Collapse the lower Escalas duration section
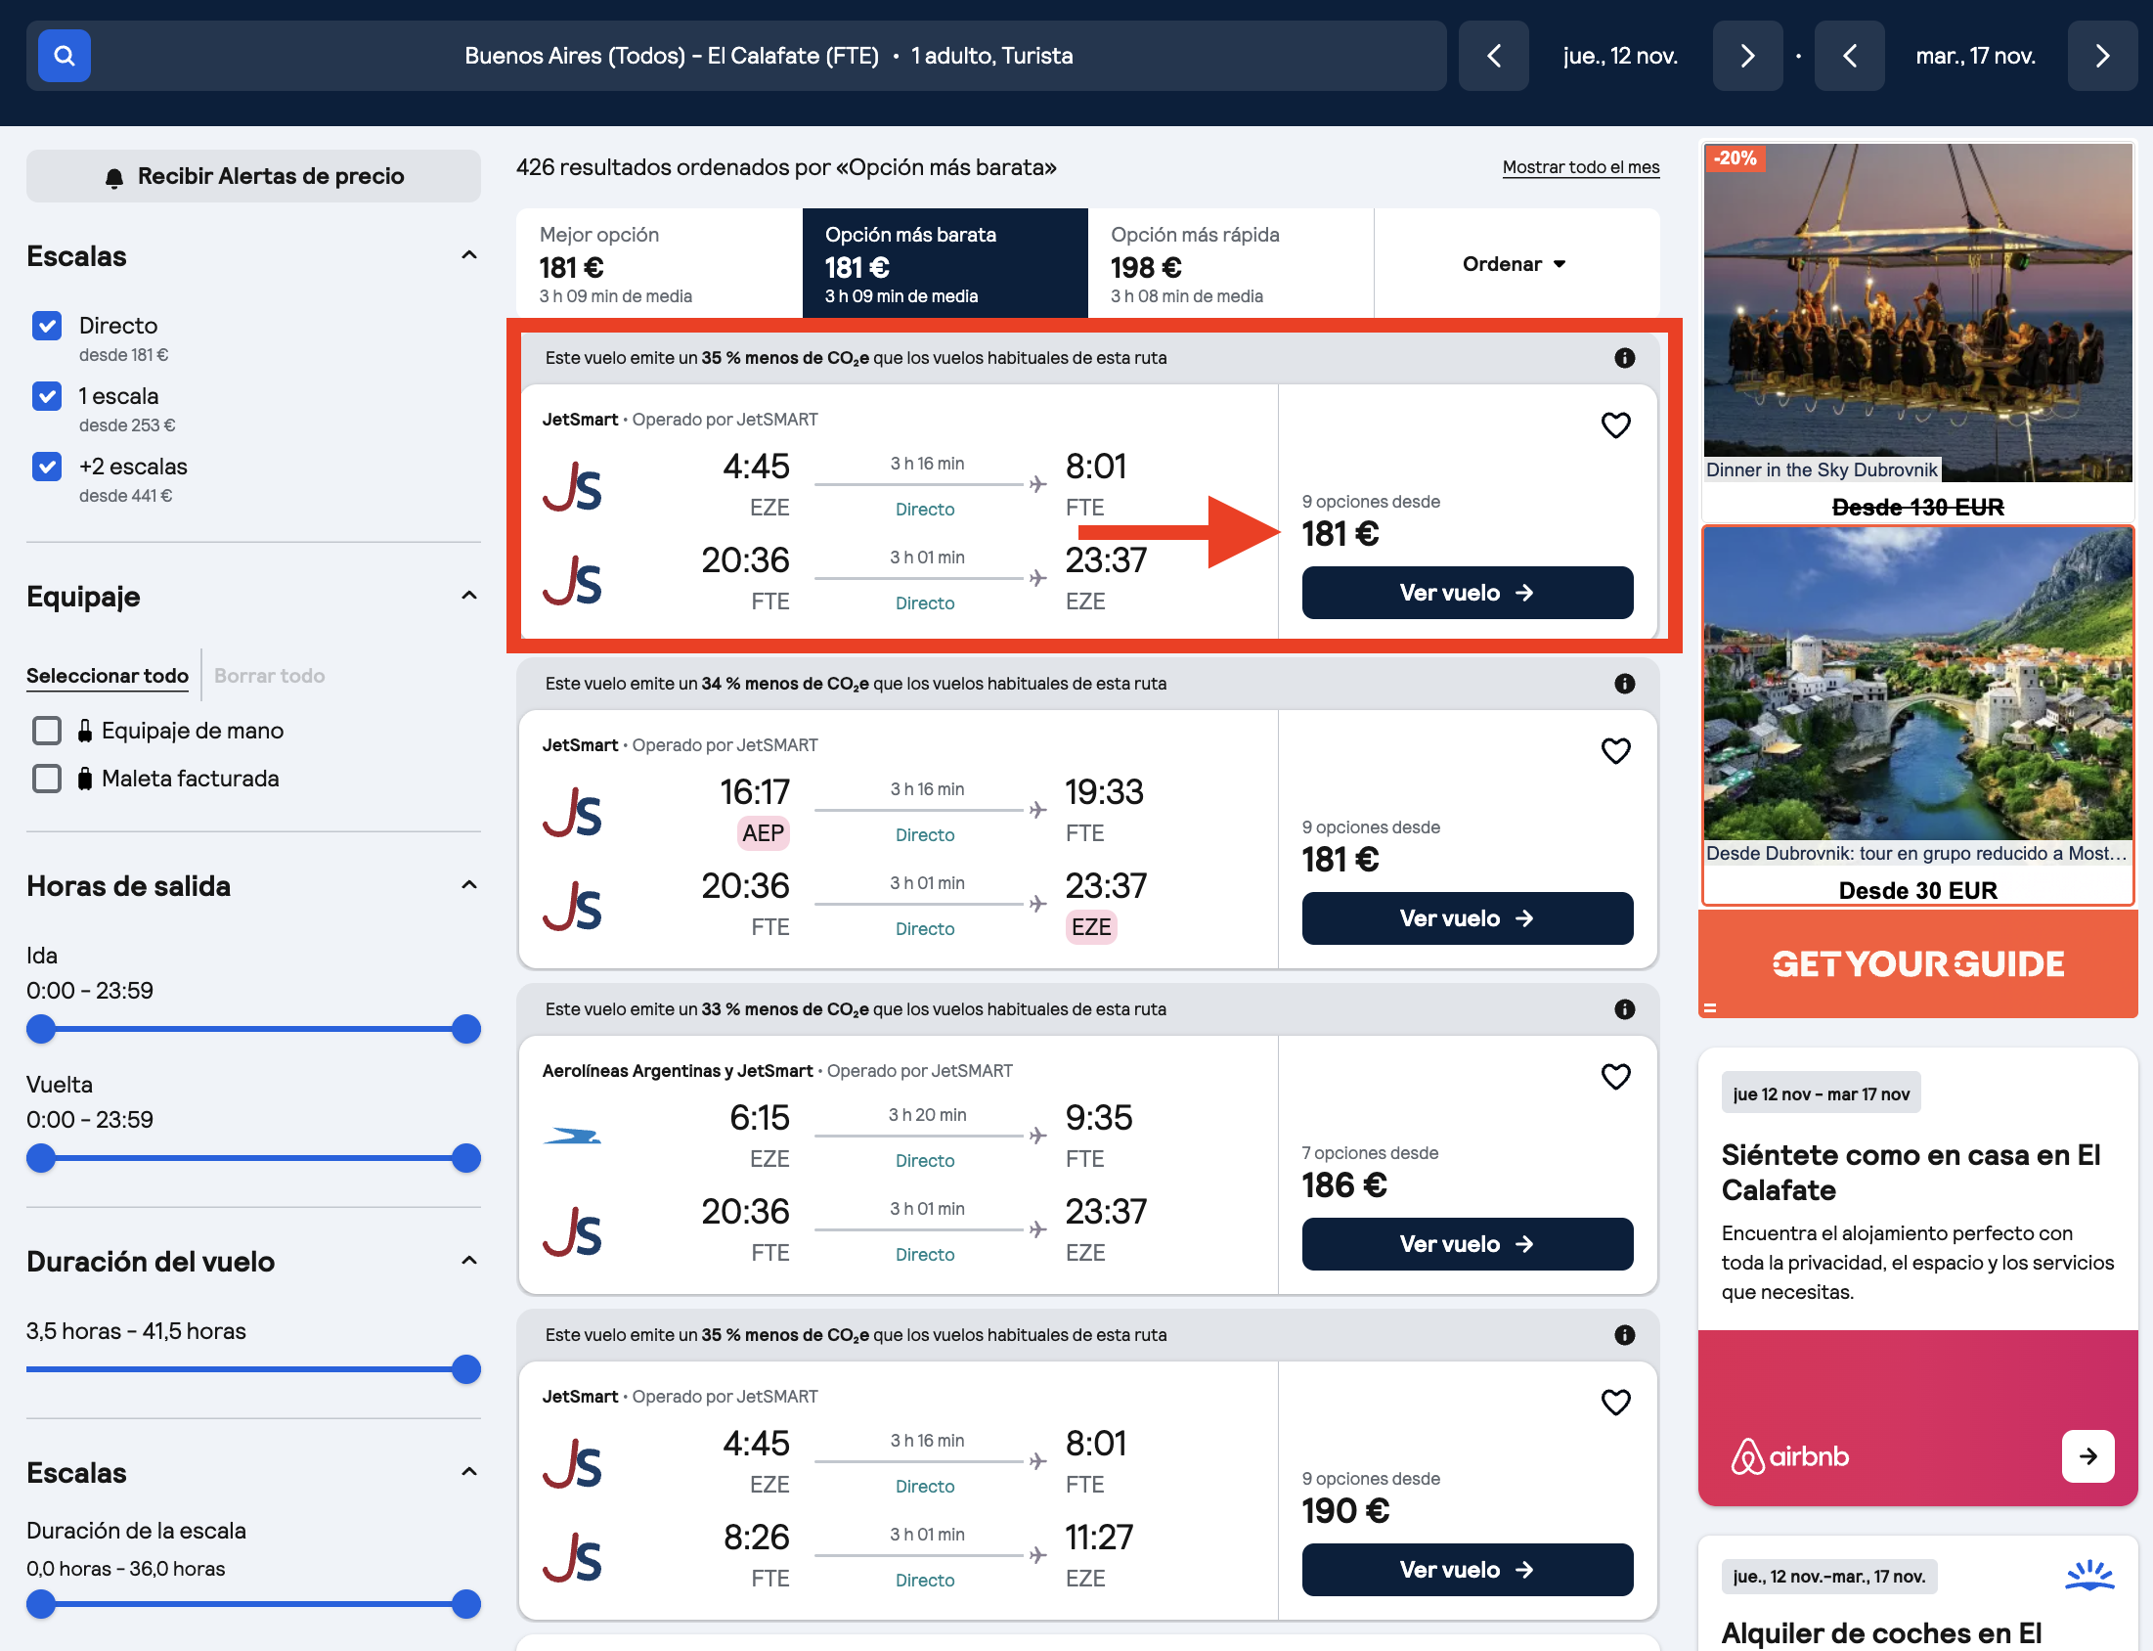This screenshot has height=1651, width=2153. [x=469, y=1472]
